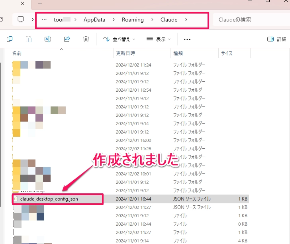Click date 2024/12/02 11:26 cell

(133, 149)
